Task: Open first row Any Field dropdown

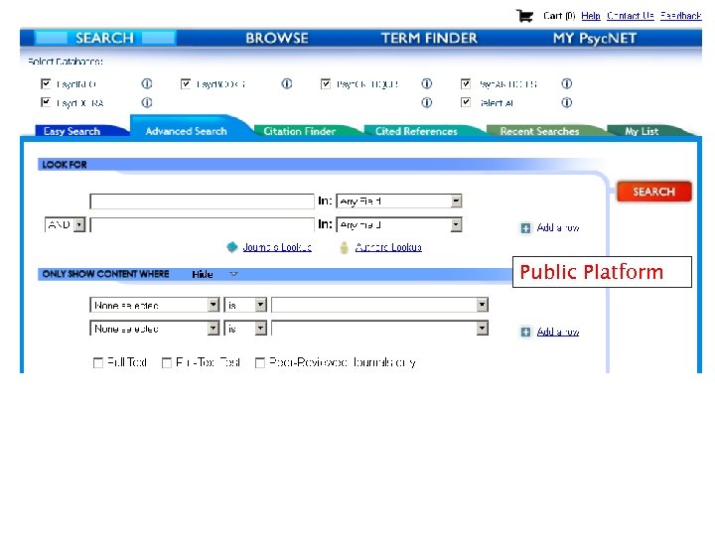Action: coord(399,201)
